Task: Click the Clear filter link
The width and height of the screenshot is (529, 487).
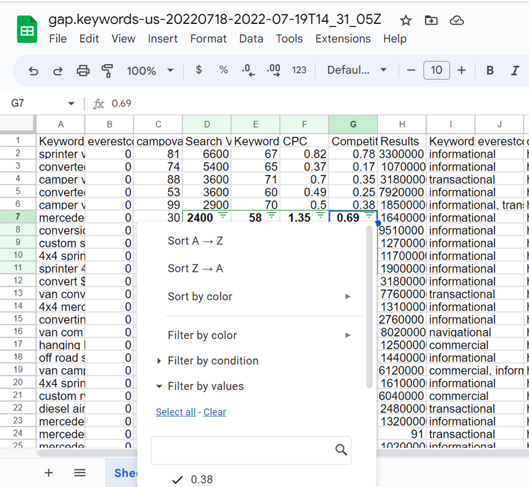Action: coord(214,412)
